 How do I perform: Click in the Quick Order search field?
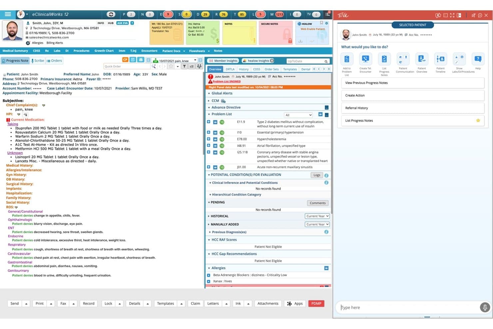coord(127,66)
